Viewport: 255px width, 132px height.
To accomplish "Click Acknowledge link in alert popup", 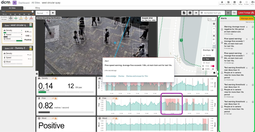I will [x=111, y=76].
